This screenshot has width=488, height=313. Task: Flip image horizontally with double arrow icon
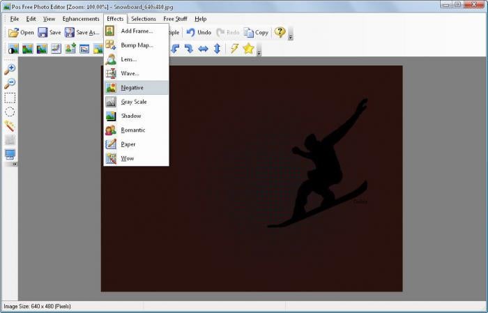[204, 49]
